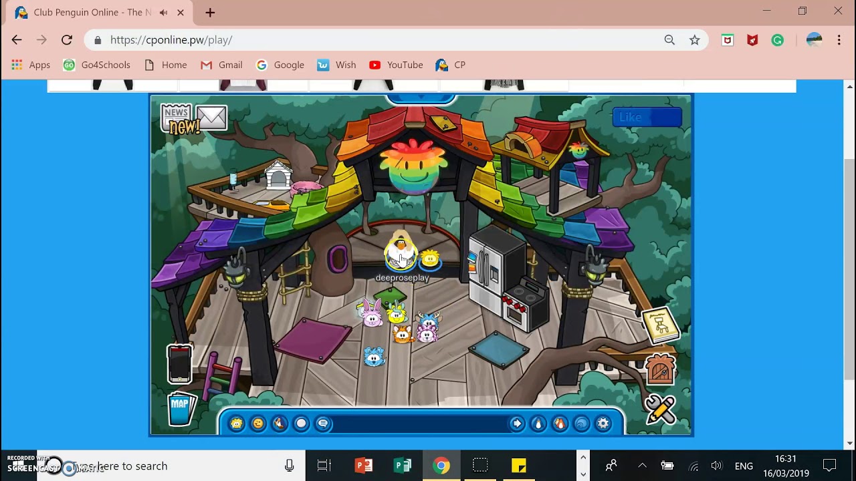
Task: Open the notification center icon
Action: (x=829, y=466)
